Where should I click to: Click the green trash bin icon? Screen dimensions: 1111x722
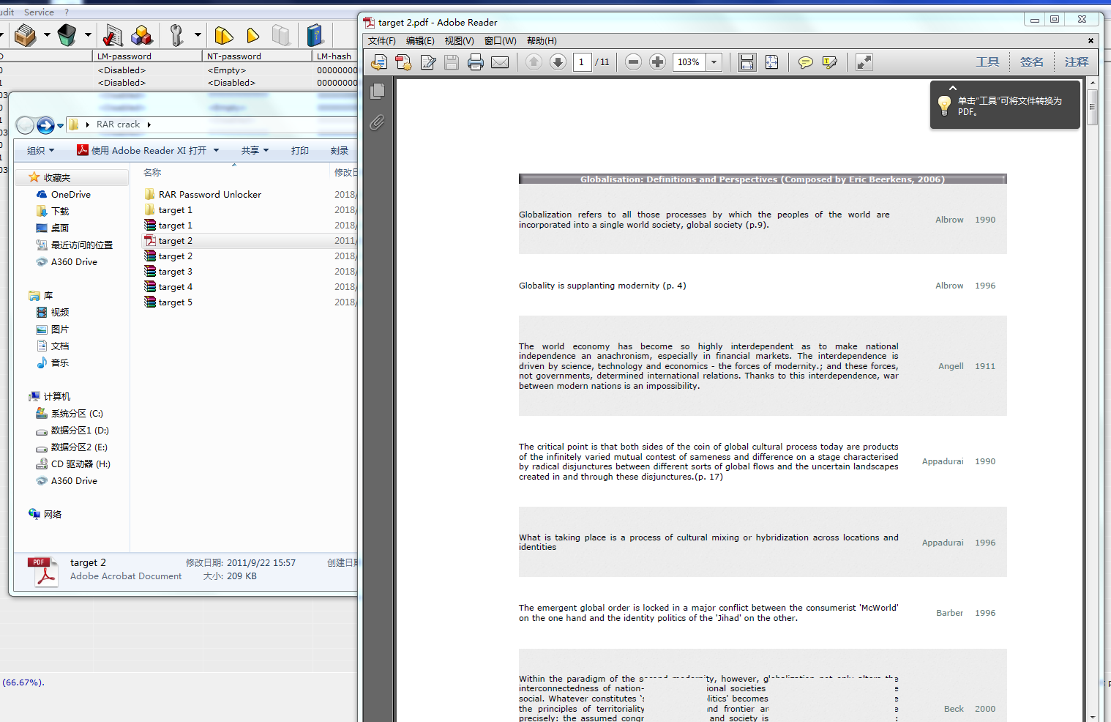[x=67, y=34]
